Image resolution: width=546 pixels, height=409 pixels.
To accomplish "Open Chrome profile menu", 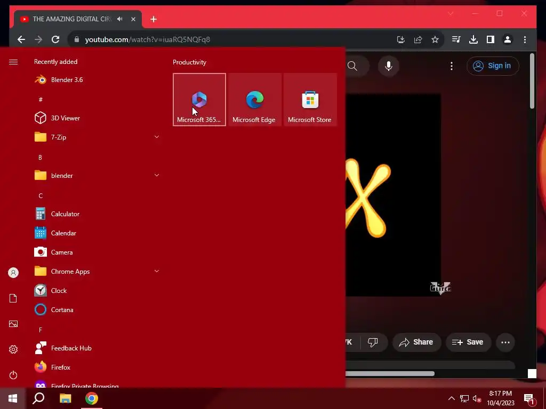I will pyautogui.click(x=508, y=39).
